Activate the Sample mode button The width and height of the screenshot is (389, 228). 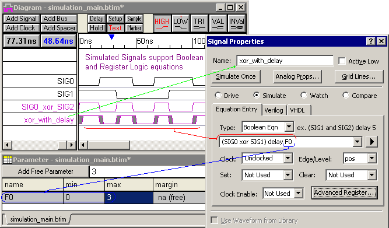(x=134, y=19)
